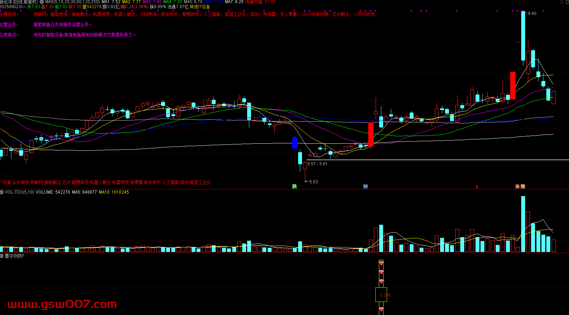Click the tall cyan candle at 9.40 peak
Screen dimensions: 569x315
pos(523,36)
